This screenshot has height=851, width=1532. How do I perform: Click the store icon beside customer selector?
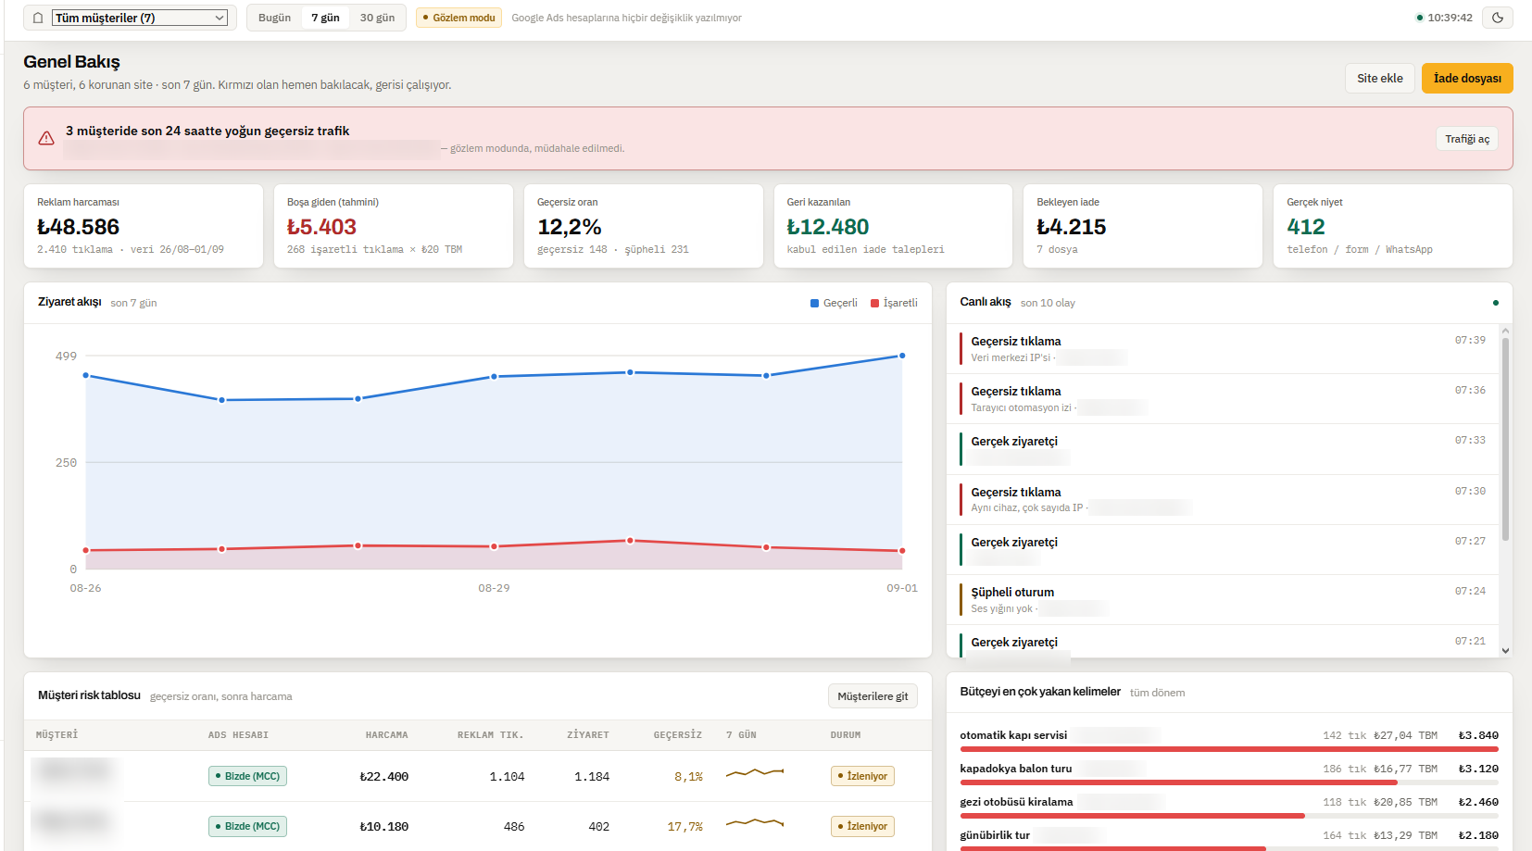pyautogui.click(x=38, y=18)
